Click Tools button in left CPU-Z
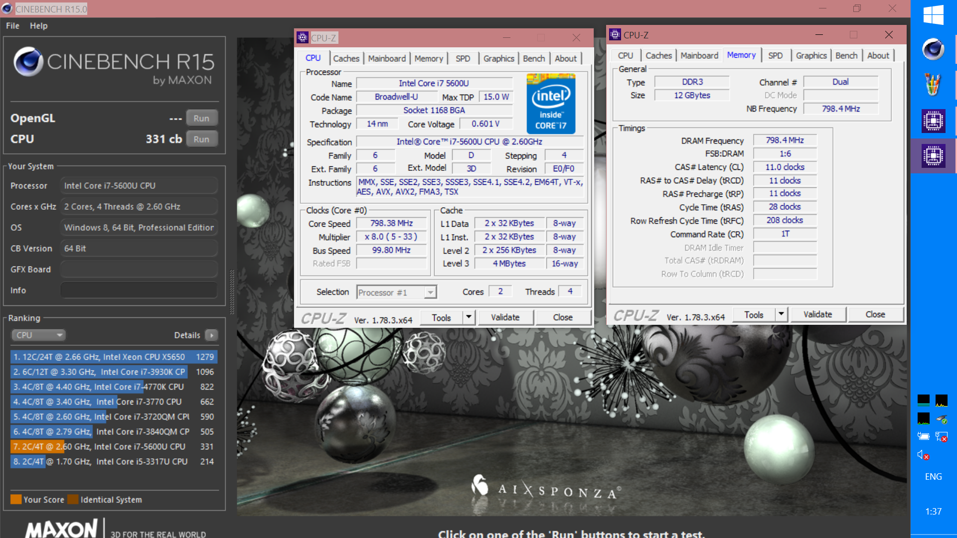This screenshot has height=538, width=957. [x=441, y=318]
